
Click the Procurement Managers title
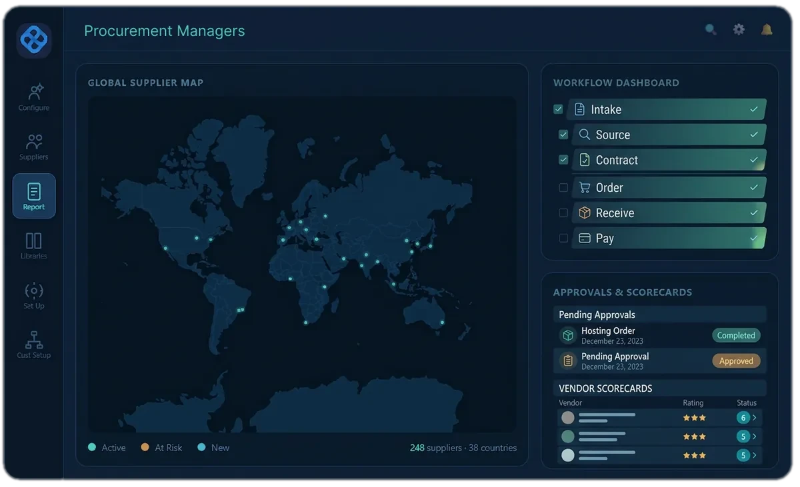point(164,31)
